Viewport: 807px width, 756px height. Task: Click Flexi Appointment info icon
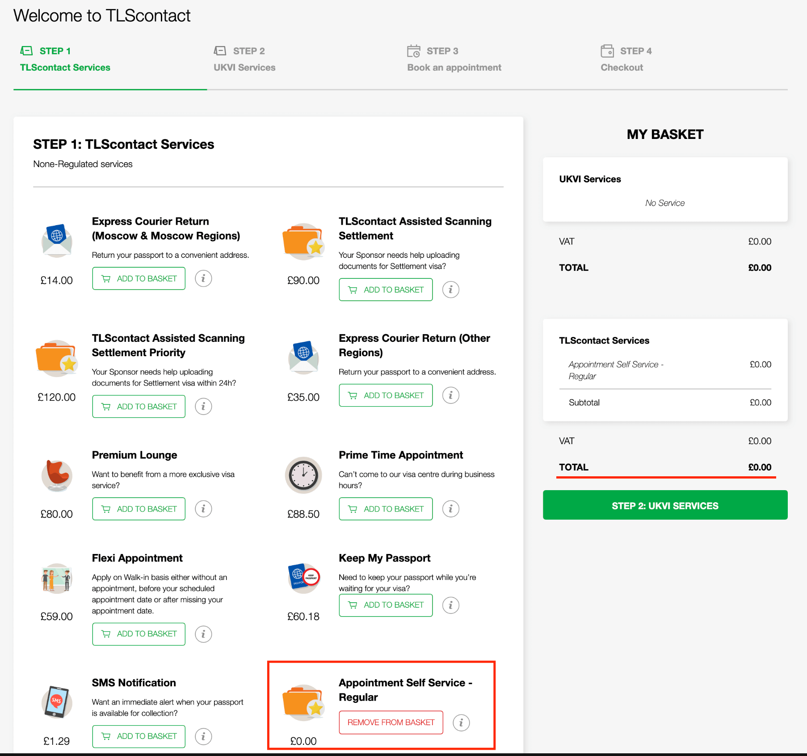[x=203, y=634]
